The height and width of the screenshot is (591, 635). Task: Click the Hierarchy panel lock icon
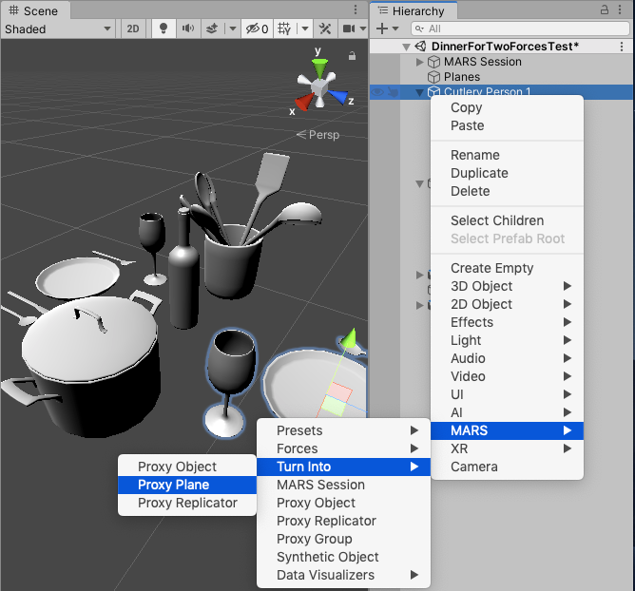tap(606, 10)
